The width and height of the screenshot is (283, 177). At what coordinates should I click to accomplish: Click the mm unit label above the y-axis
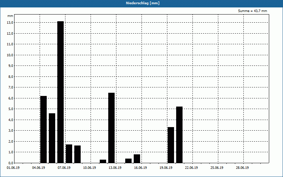click(10, 16)
